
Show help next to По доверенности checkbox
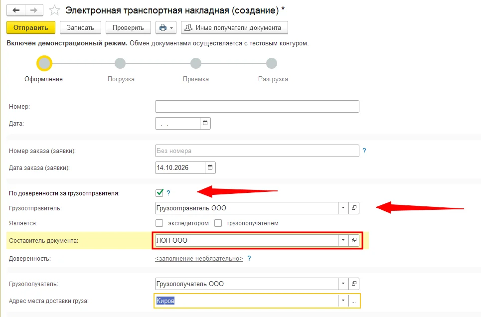coord(168,193)
